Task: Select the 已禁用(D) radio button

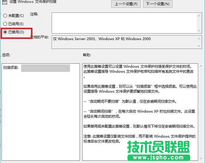Action: [x=5, y=32]
